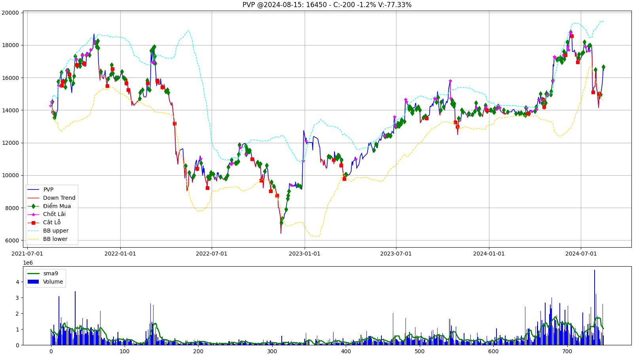The height and width of the screenshot is (356, 633).
Task: Click the 2024-01-01 date label
Action: [489, 254]
